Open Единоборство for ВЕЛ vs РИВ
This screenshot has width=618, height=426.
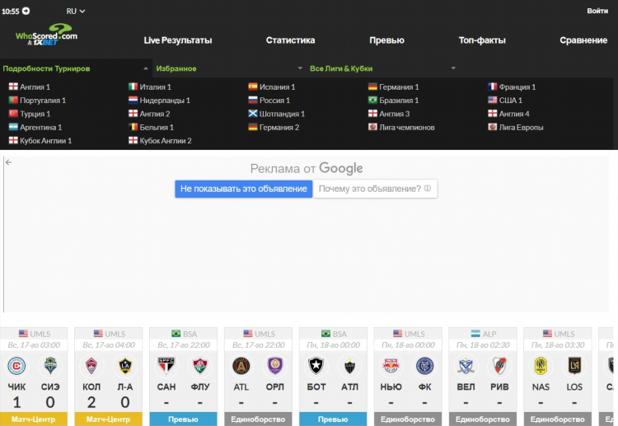click(x=483, y=419)
